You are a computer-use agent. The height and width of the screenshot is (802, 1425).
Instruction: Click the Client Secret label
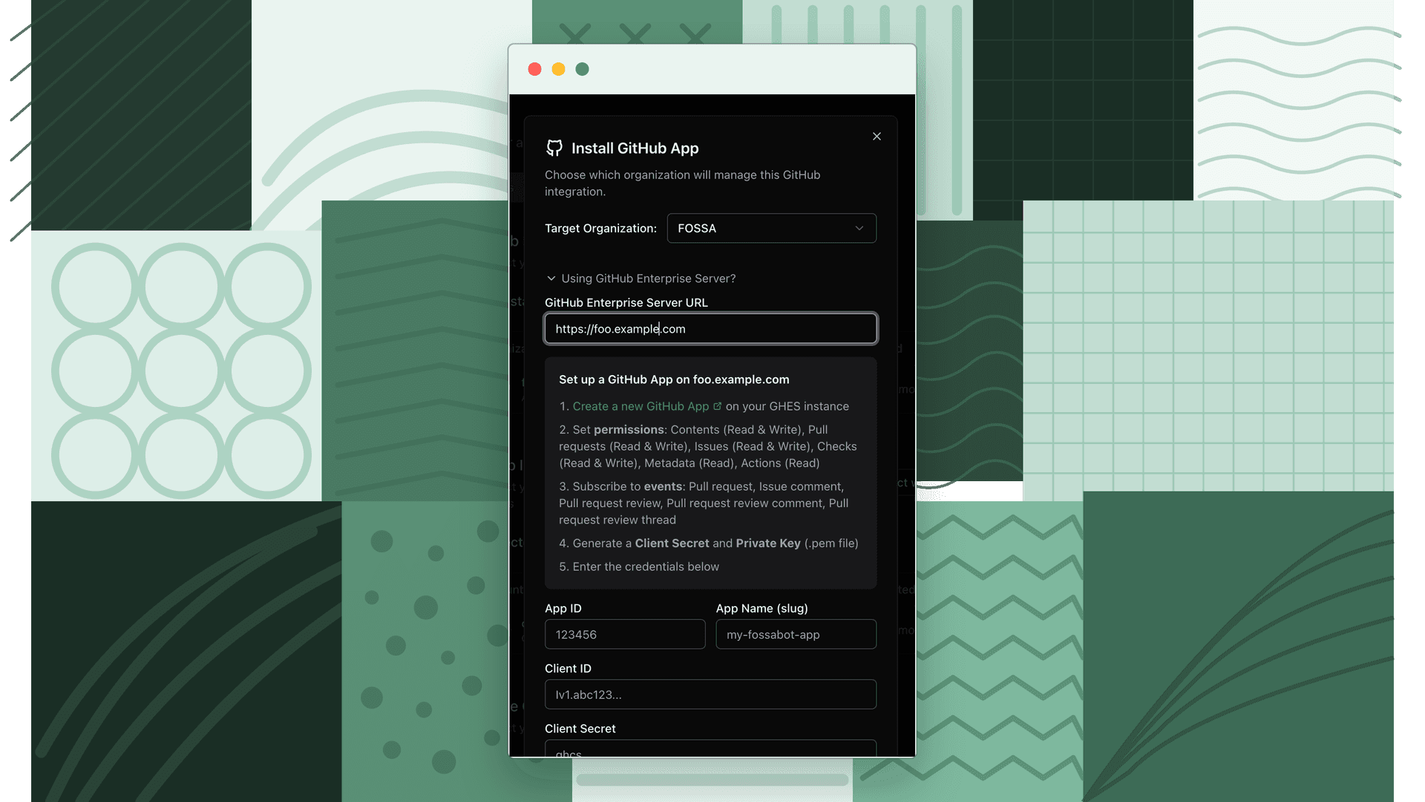tap(580, 728)
